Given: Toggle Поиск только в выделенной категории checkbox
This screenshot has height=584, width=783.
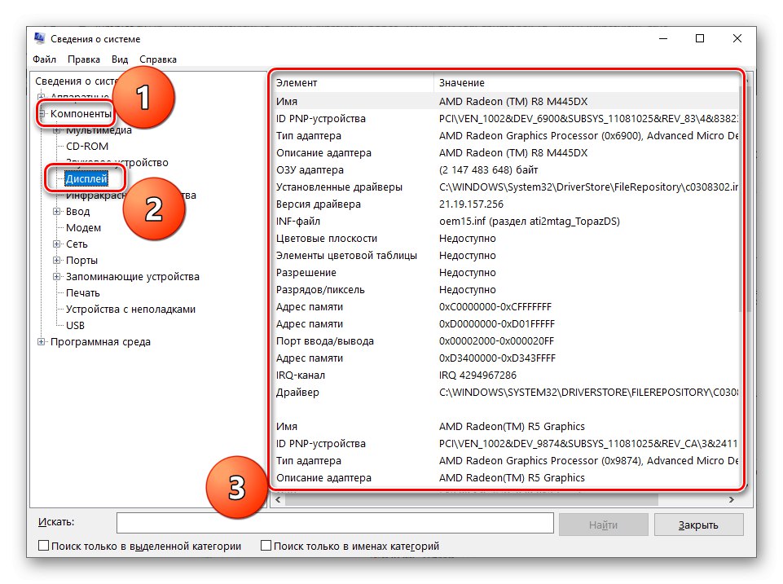Looking at the screenshot, I should pyautogui.click(x=43, y=546).
